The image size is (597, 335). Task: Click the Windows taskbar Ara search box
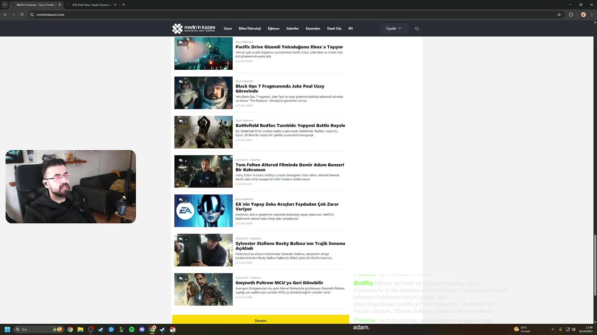40,329
